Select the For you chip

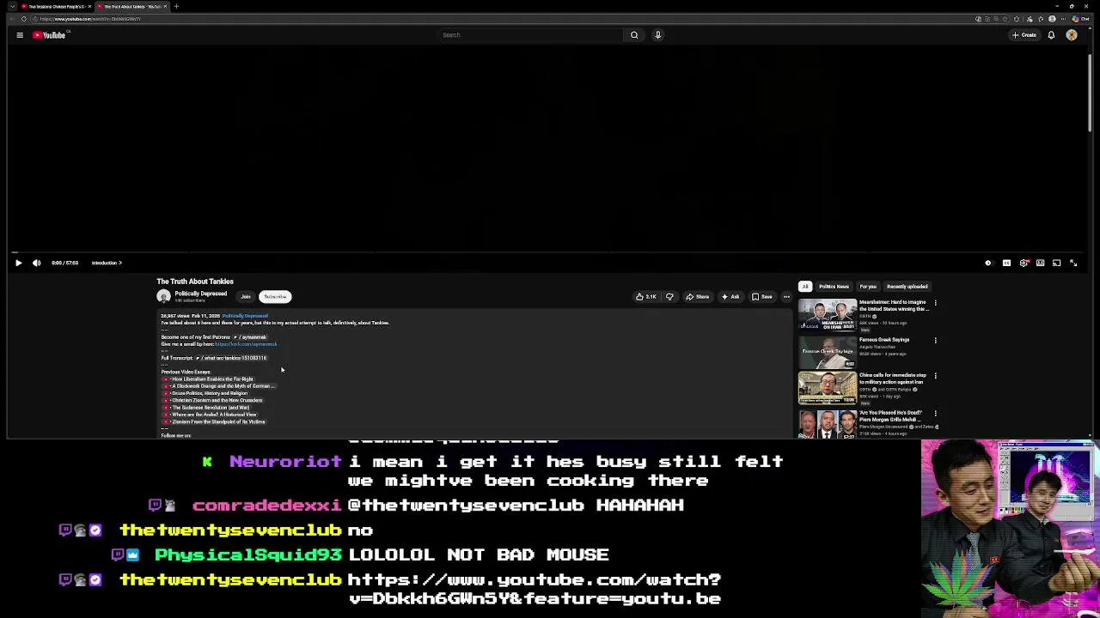point(868,287)
